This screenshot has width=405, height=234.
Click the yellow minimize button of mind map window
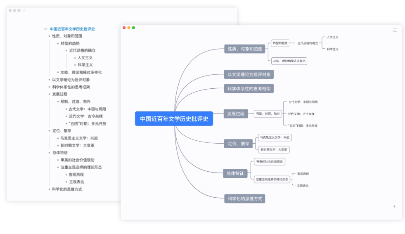click(129, 28)
